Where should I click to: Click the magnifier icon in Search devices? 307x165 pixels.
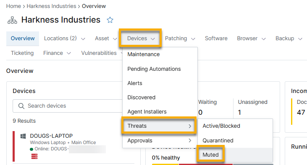click(21, 106)
